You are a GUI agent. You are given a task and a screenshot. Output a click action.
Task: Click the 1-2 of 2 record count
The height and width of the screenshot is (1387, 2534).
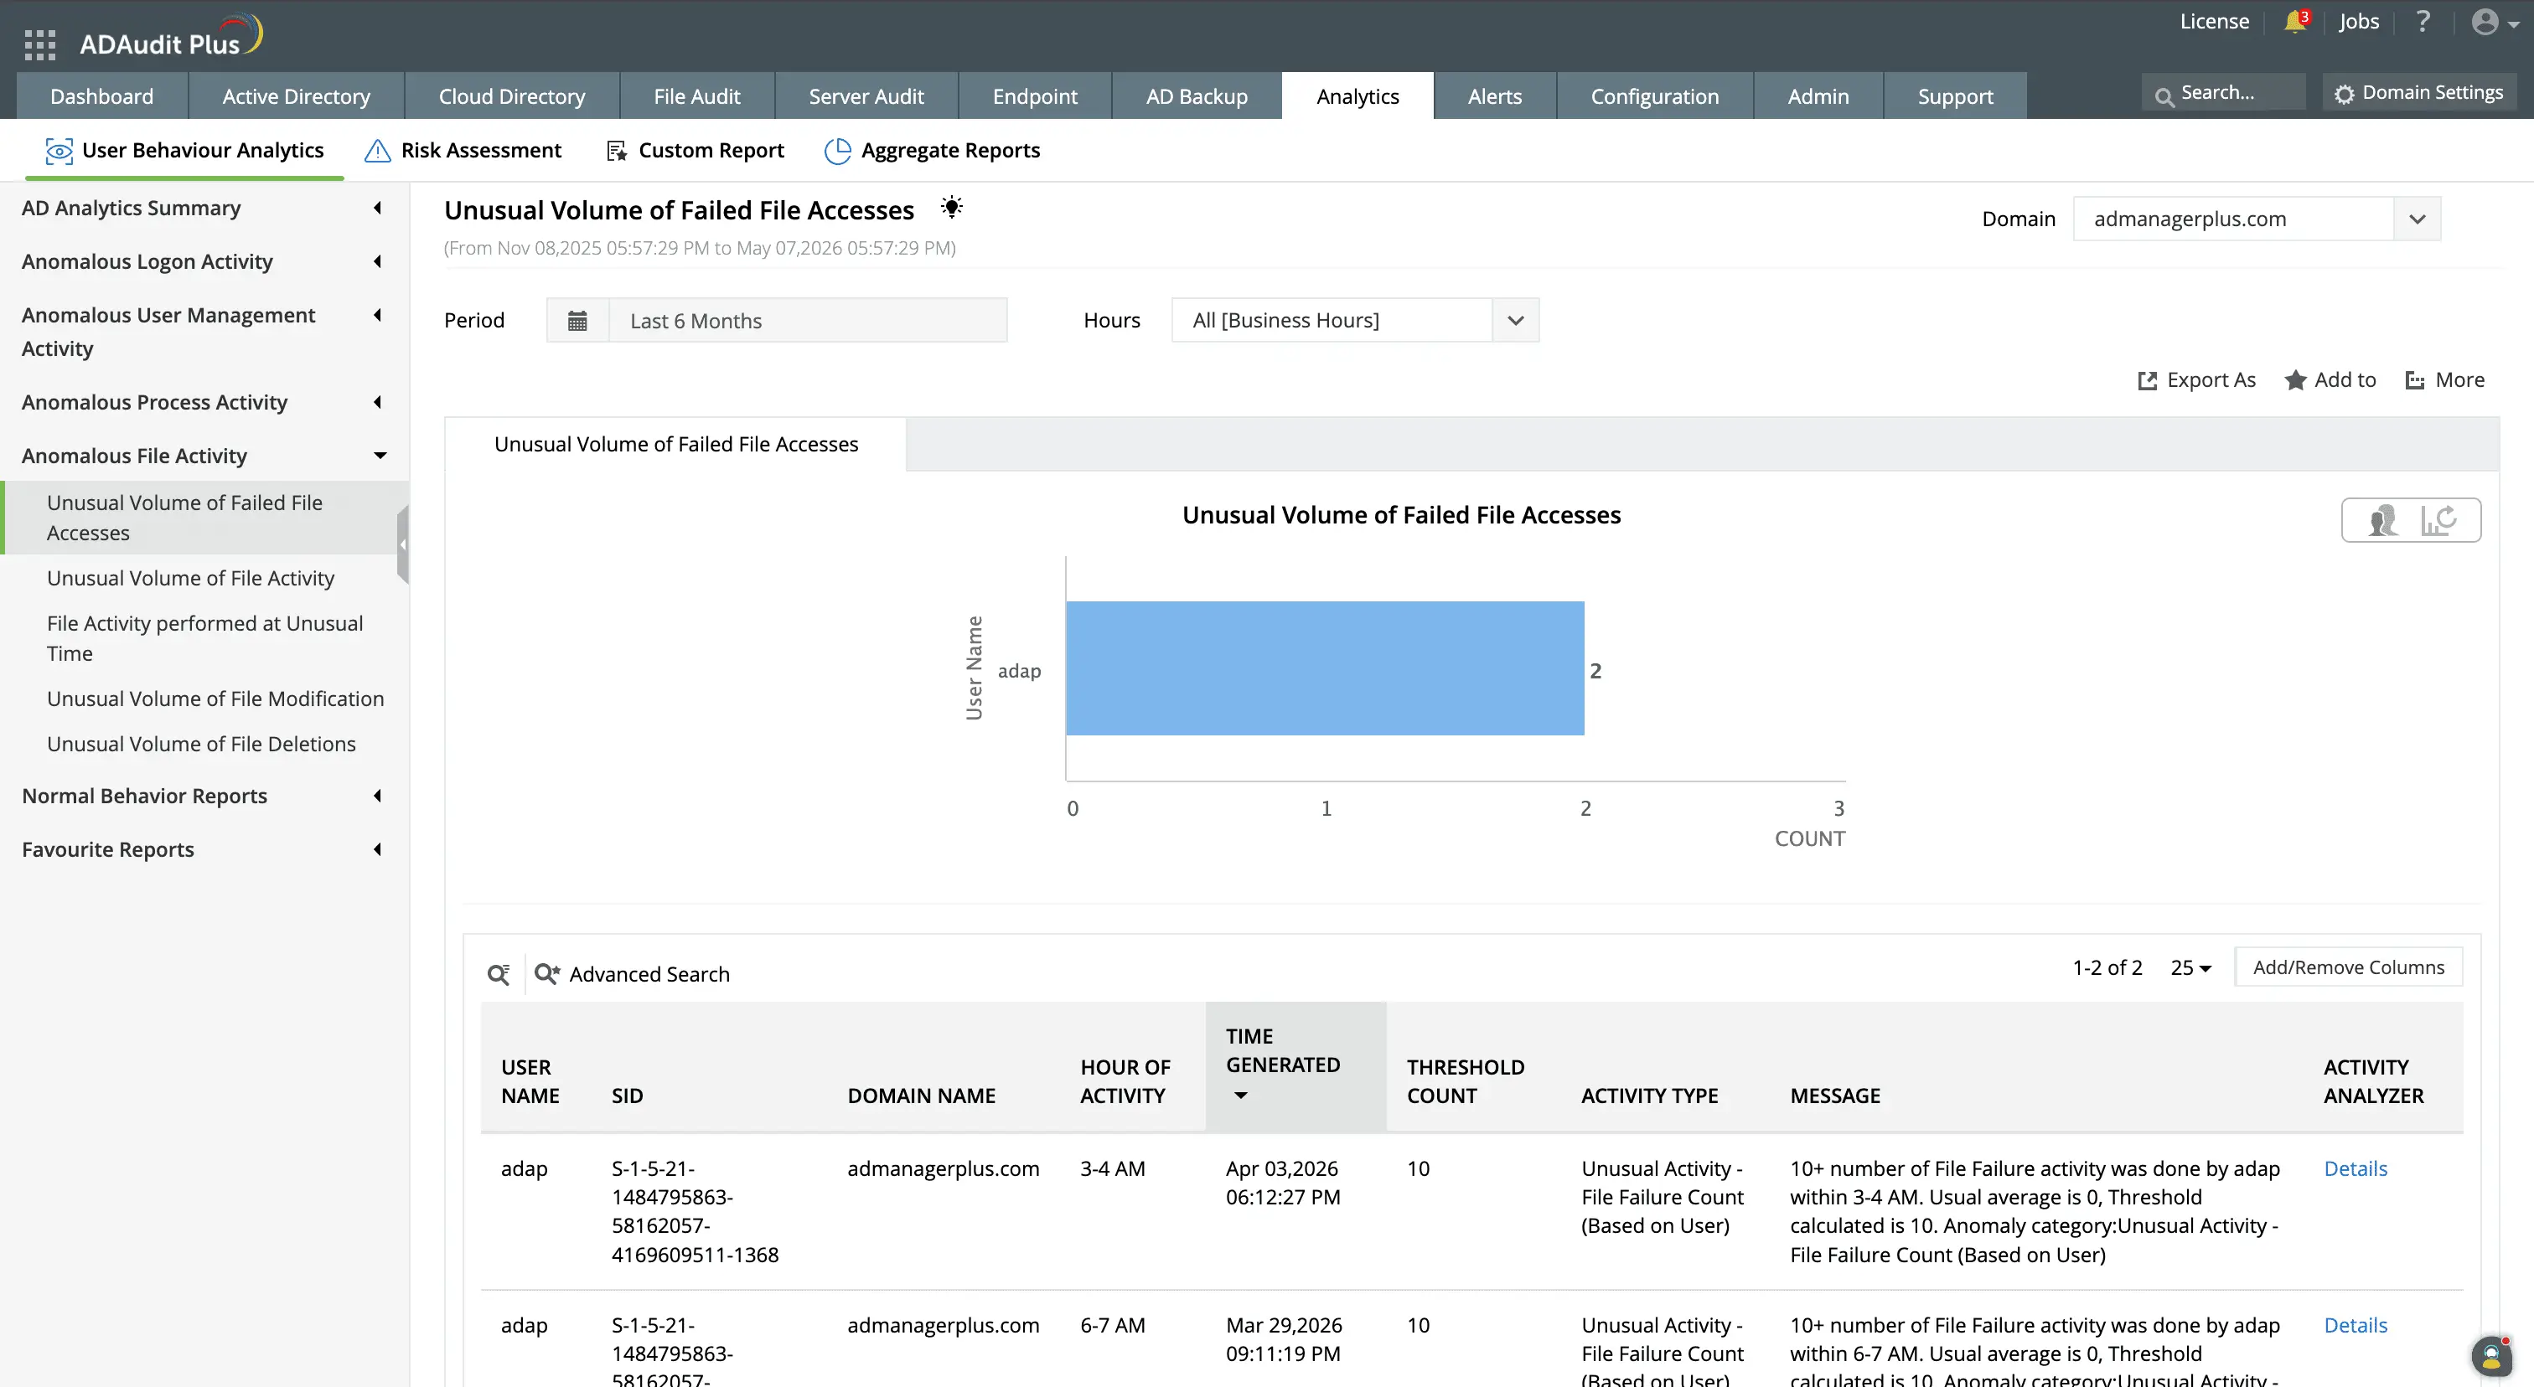[2107, 968]
